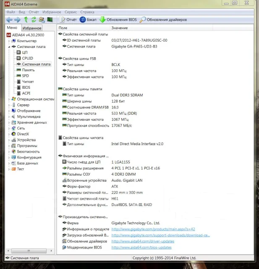Expand the DirectX tree node
The image size is (259, 269).
point(9,134)
